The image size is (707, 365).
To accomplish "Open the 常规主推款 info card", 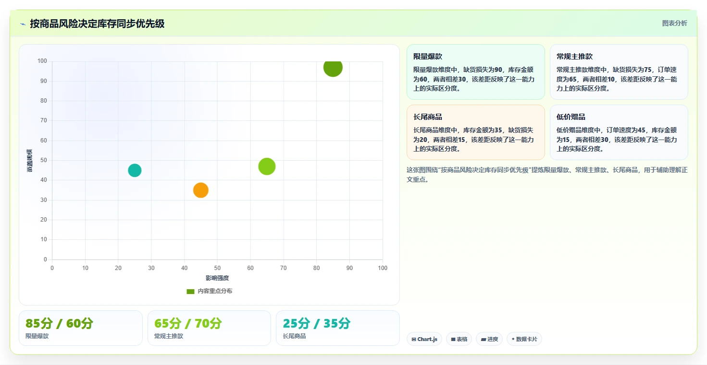I will 619,72.
